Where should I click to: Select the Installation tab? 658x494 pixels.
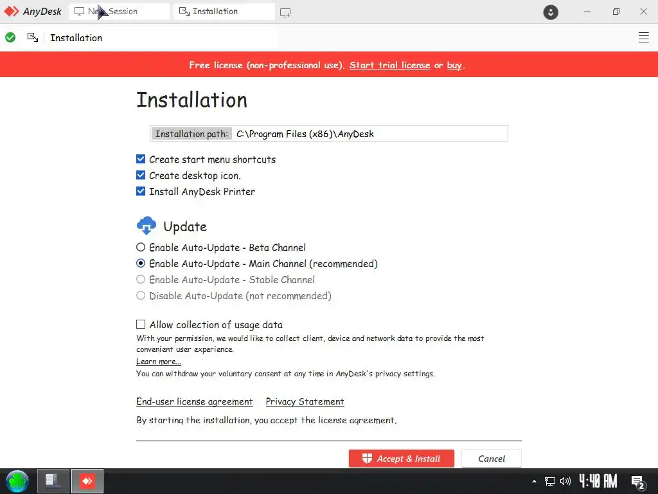pyautogui.click(x=224, y=12)
